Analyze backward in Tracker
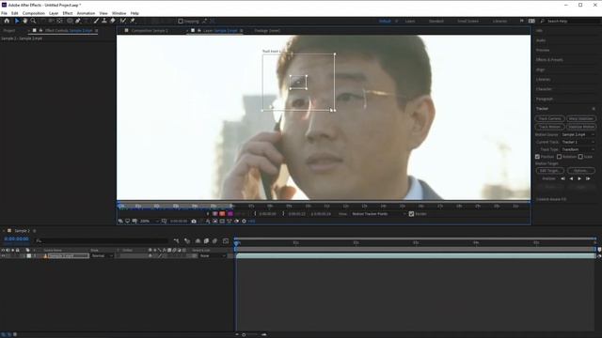The image size is (602, 338). [x=571, y=178]
